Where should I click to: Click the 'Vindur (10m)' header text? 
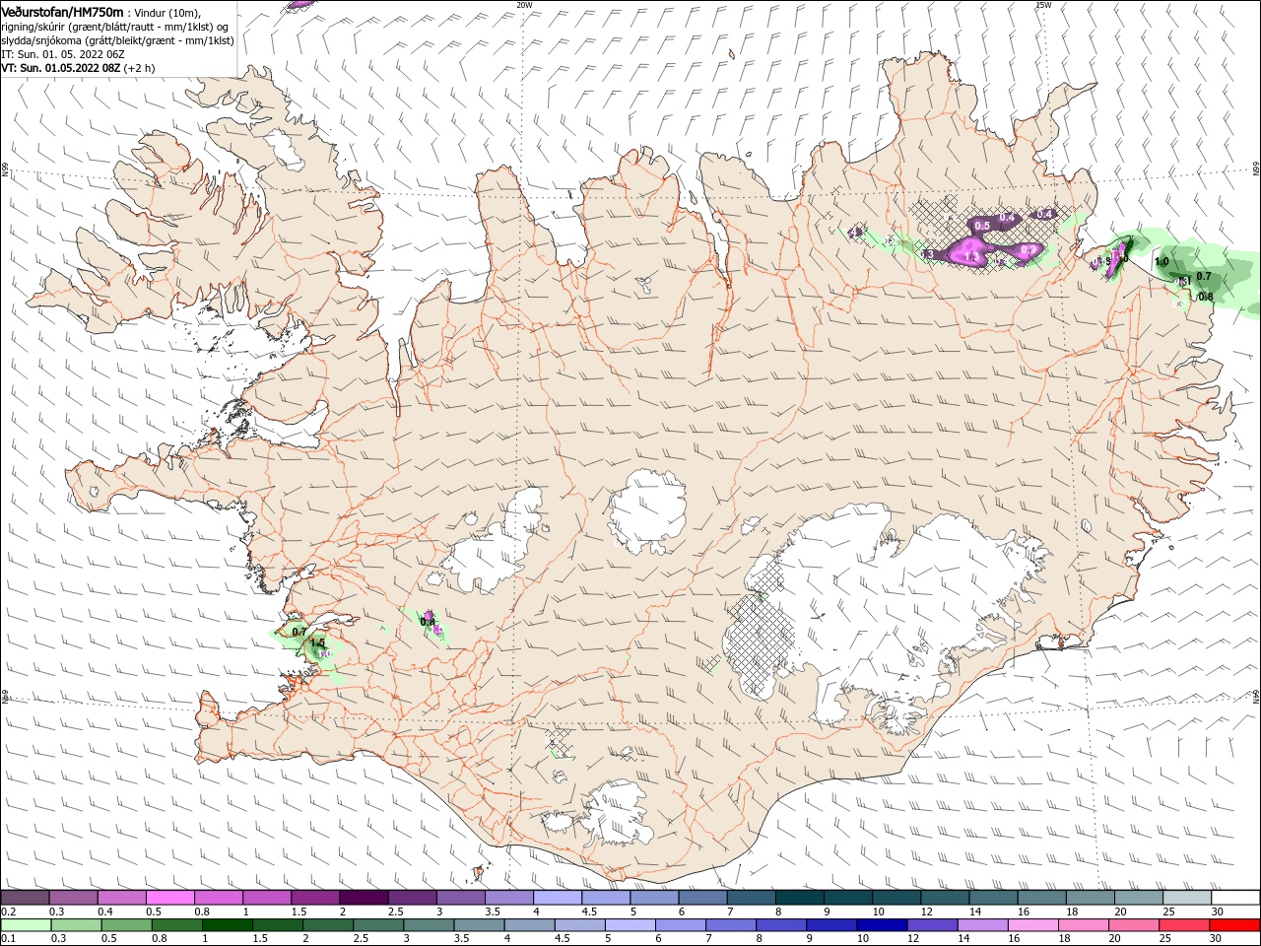click(168, 12)
